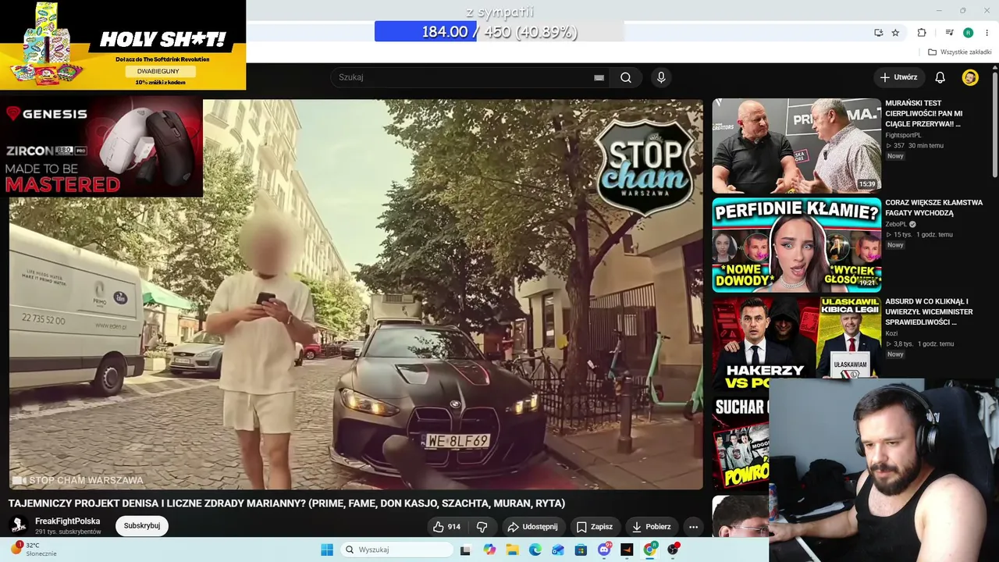Open Discord from the taskbar
Screen dimensions: 999x562
pos(604,550)
